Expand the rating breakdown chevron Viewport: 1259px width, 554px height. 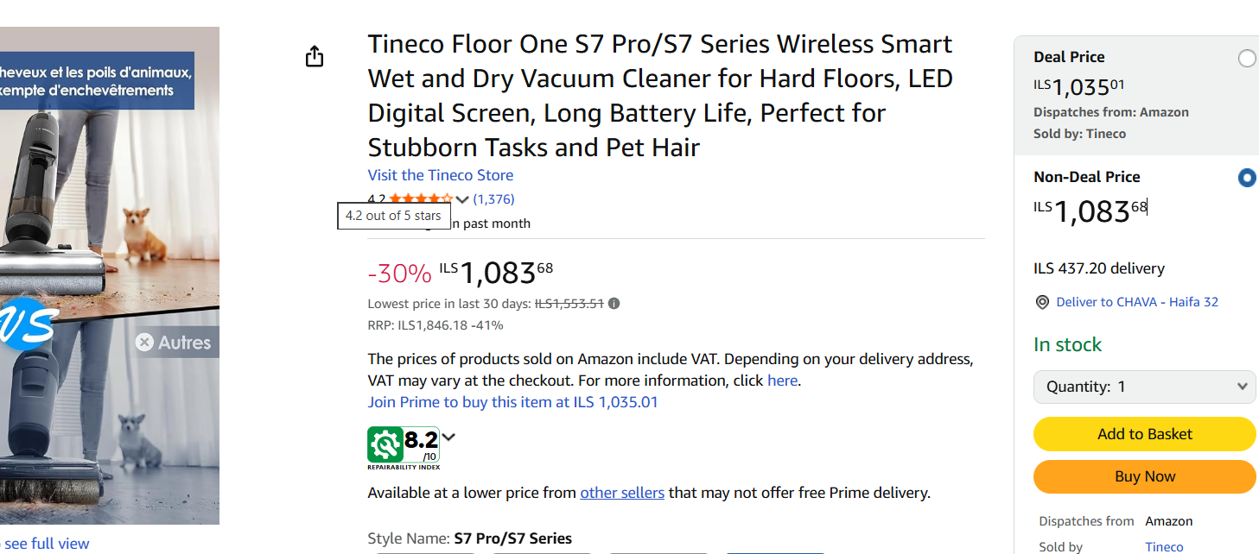(x=462, y=199)
